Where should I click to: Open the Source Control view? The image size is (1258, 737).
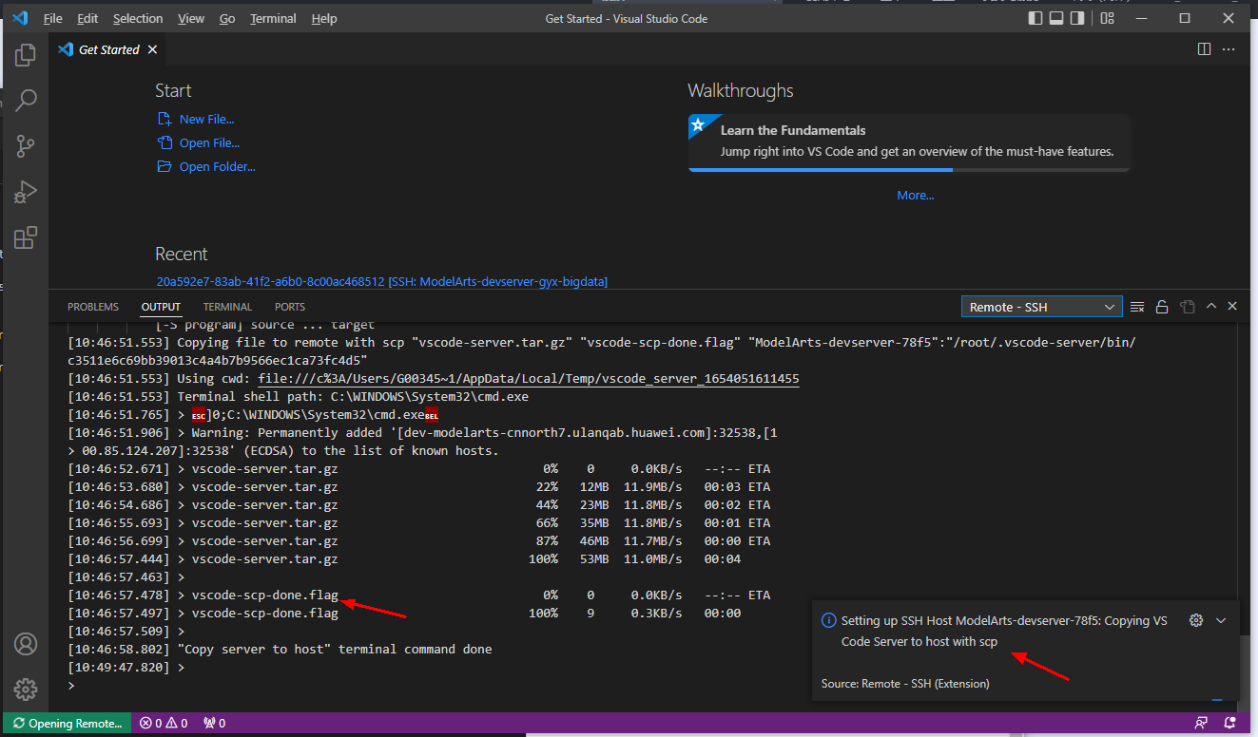(x=26, y=145)
